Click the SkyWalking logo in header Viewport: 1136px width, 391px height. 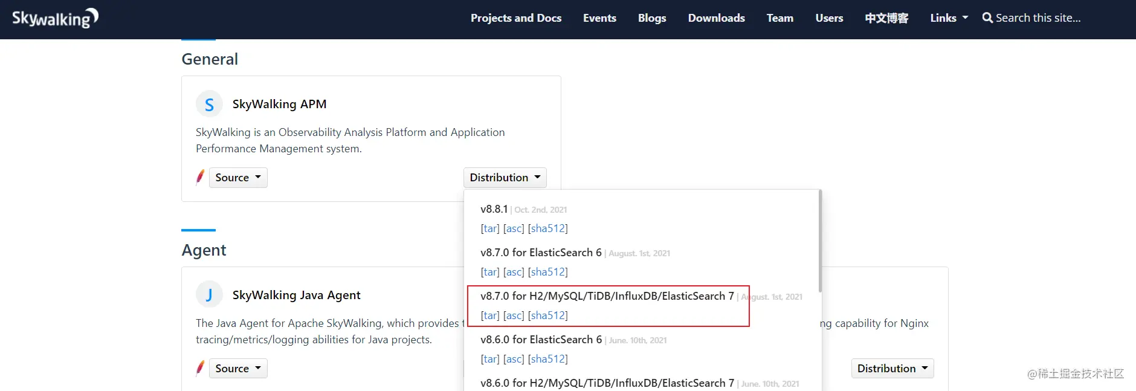click(x=55, y=18)
